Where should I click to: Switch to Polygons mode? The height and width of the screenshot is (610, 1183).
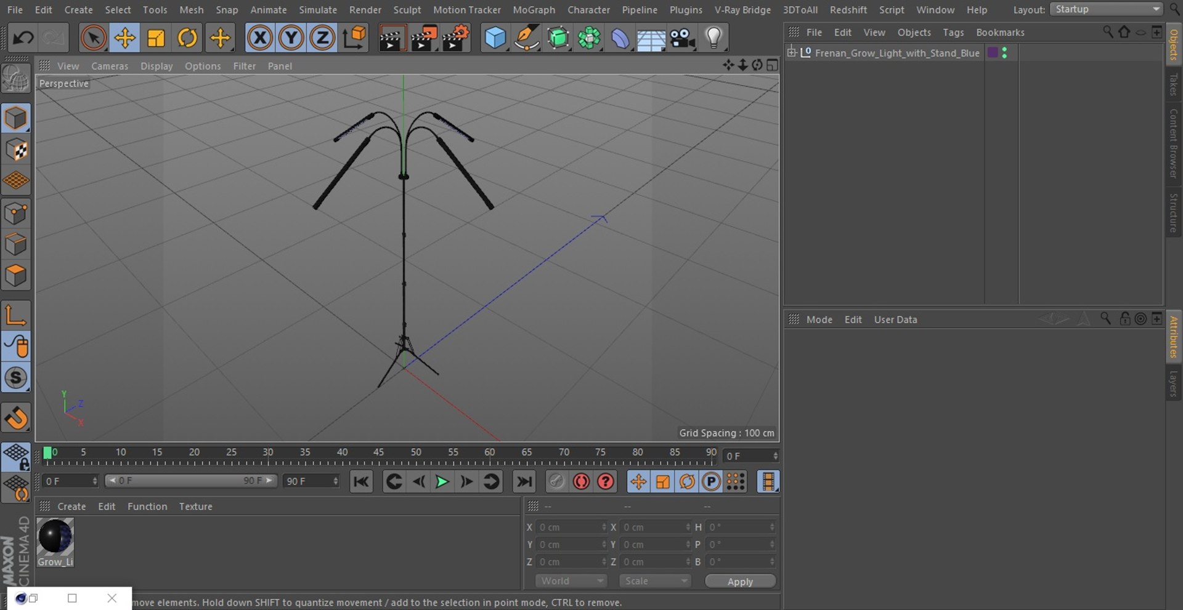pos(16,276)
